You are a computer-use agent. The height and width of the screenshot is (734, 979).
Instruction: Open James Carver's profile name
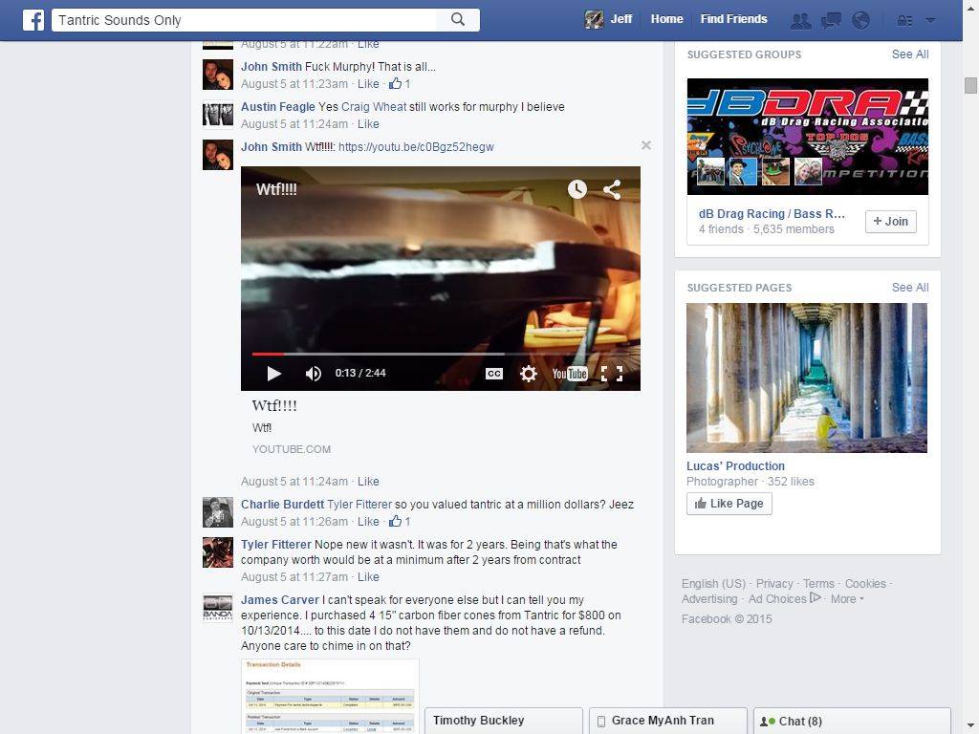coord(280,600)
